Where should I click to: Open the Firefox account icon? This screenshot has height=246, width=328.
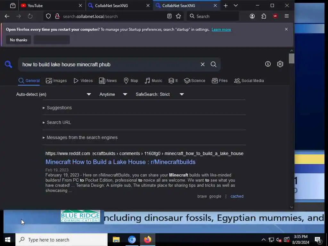click(252, 16)
